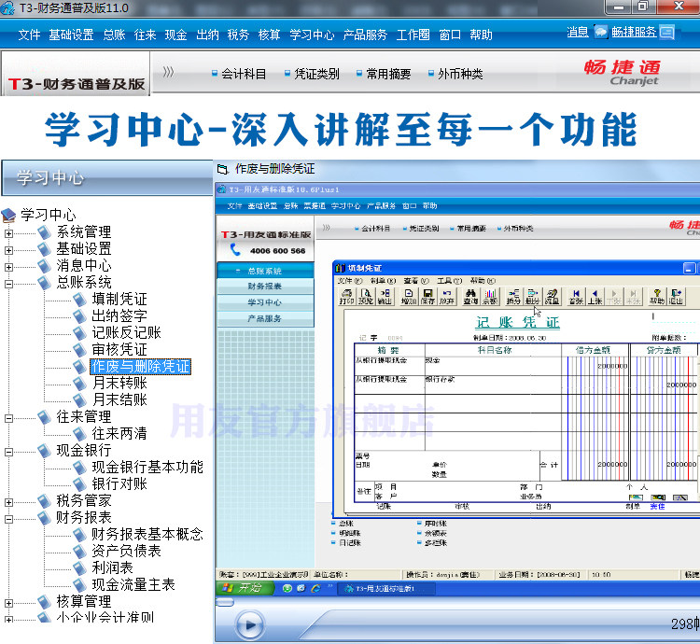The height and width of the screenshot is (644, 700).
Task: Click the 常用摘要 shortcut link
Action: [x=388, y=74]
